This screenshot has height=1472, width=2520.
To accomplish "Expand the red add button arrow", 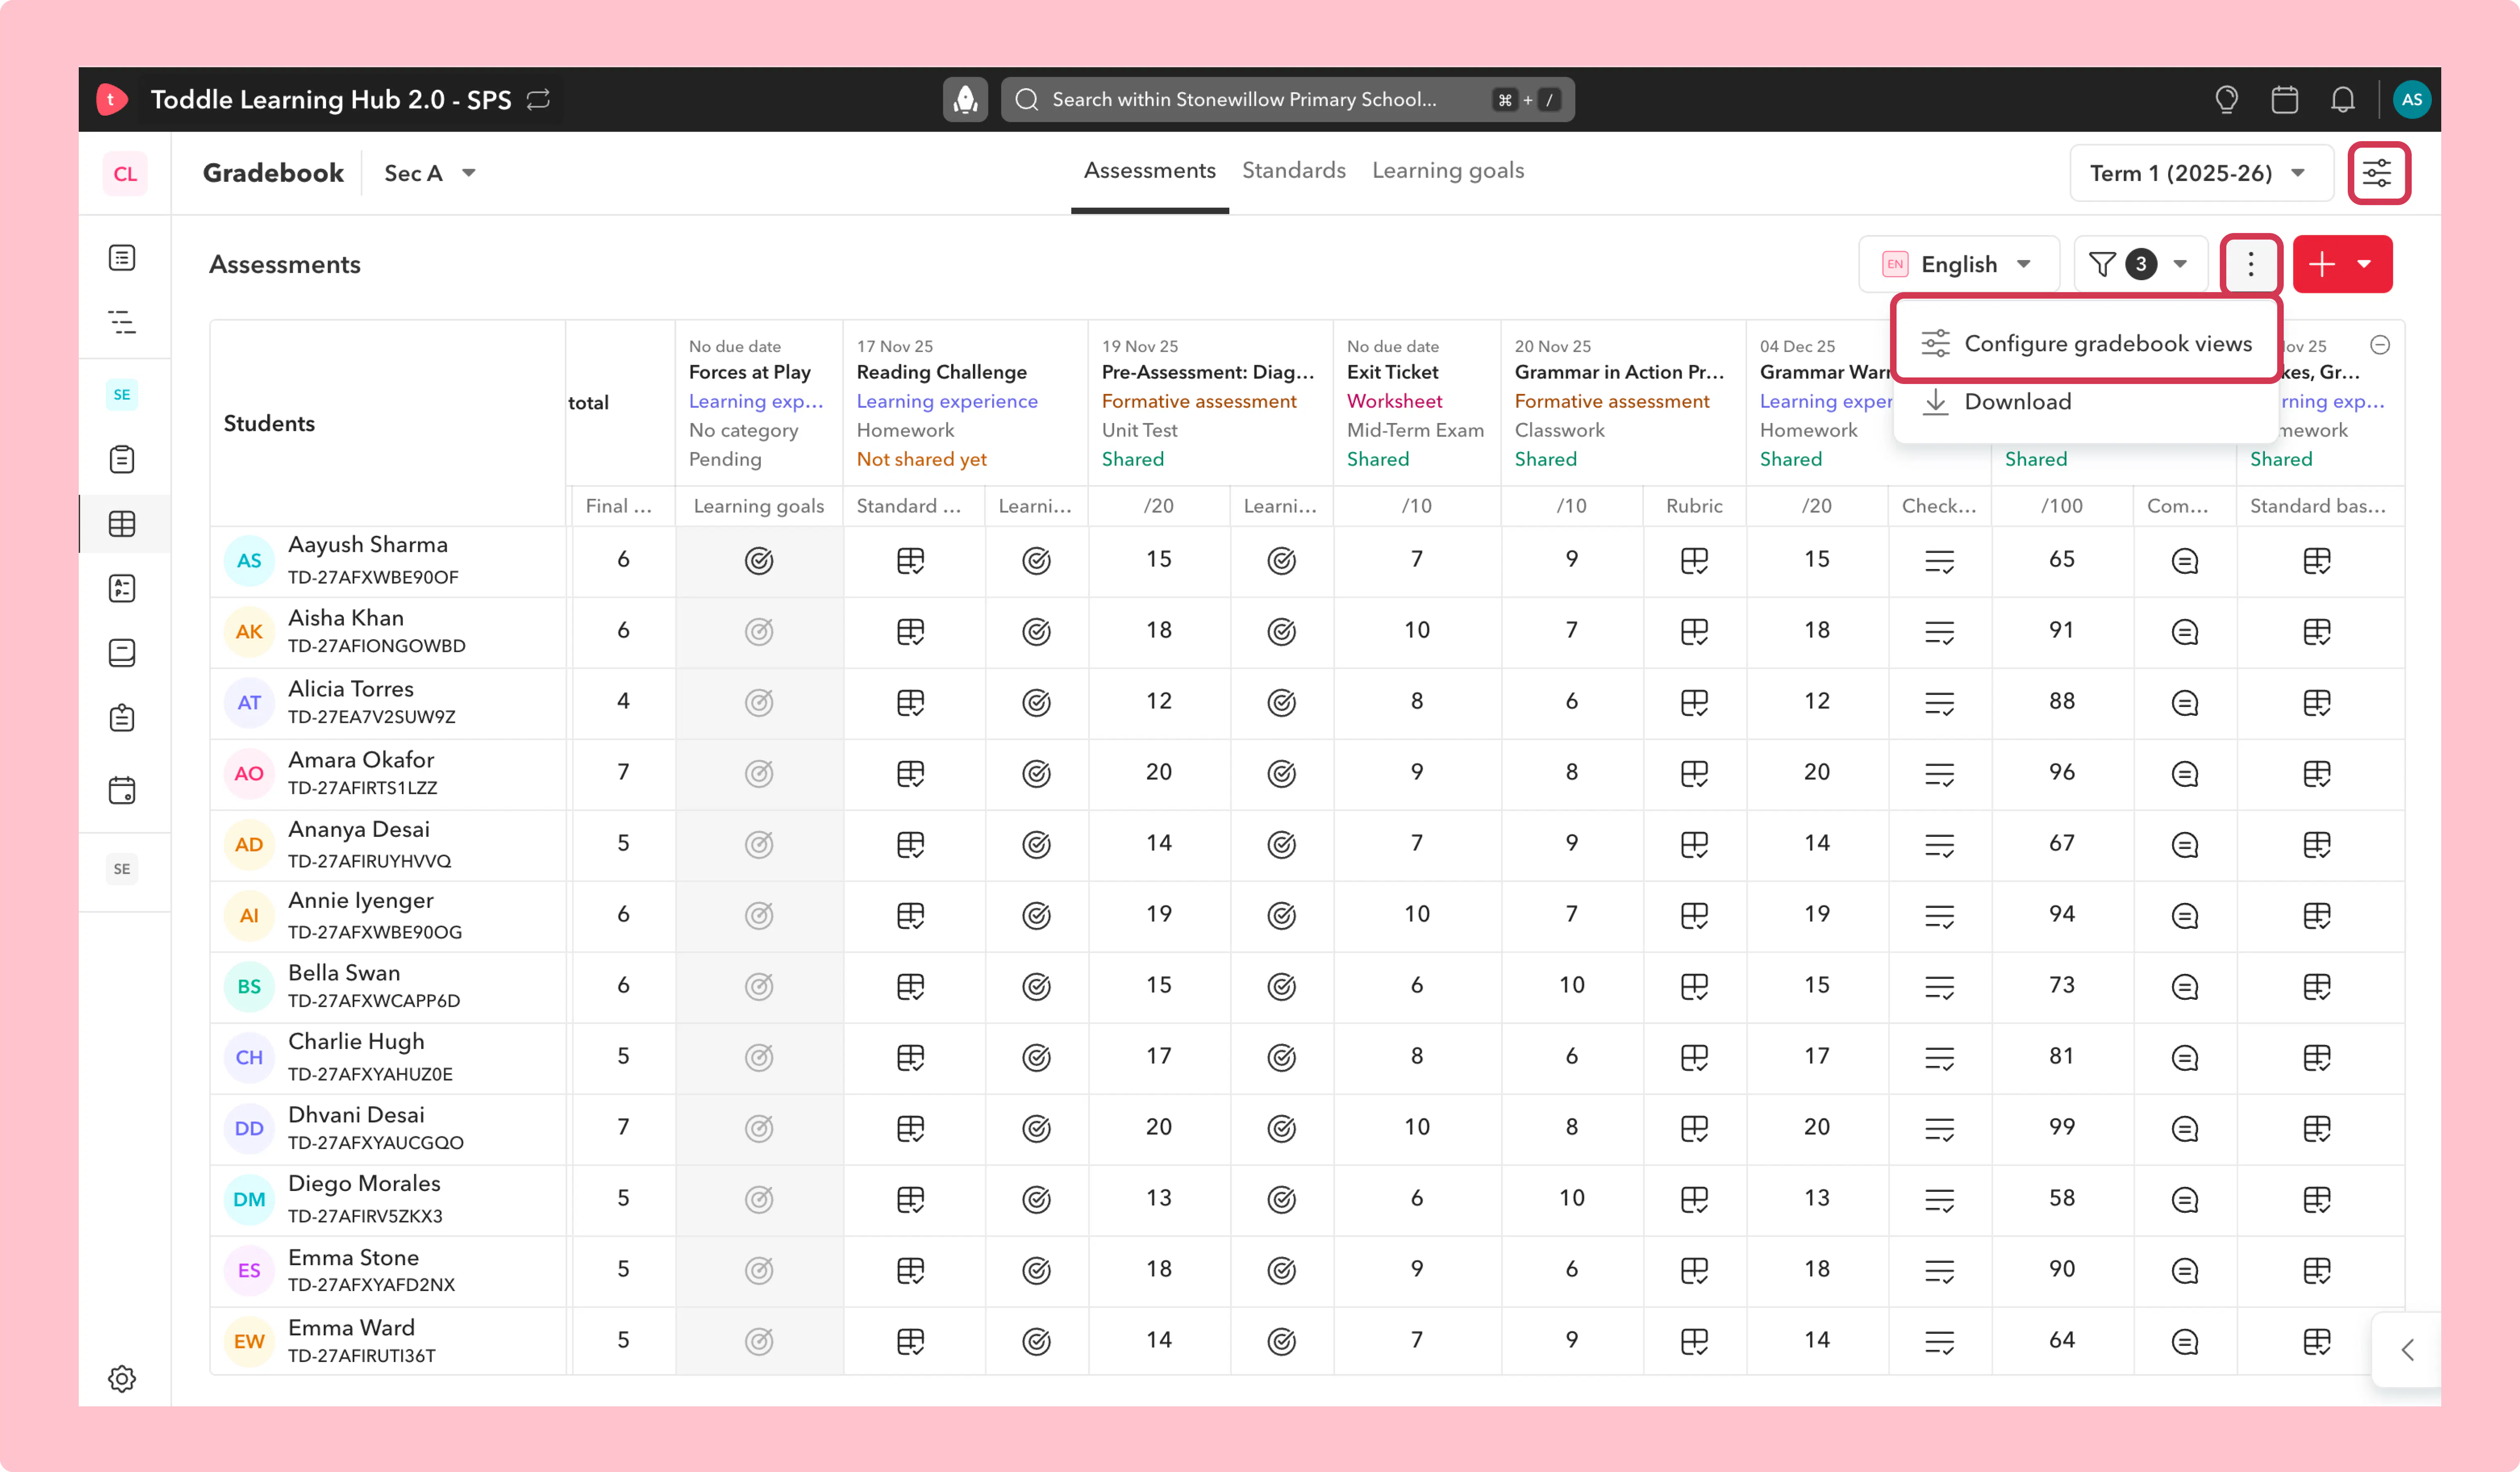I will 2364,264.
